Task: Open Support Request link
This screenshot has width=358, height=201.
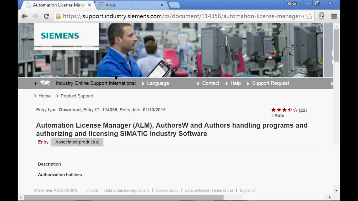Action: [270, 83]
